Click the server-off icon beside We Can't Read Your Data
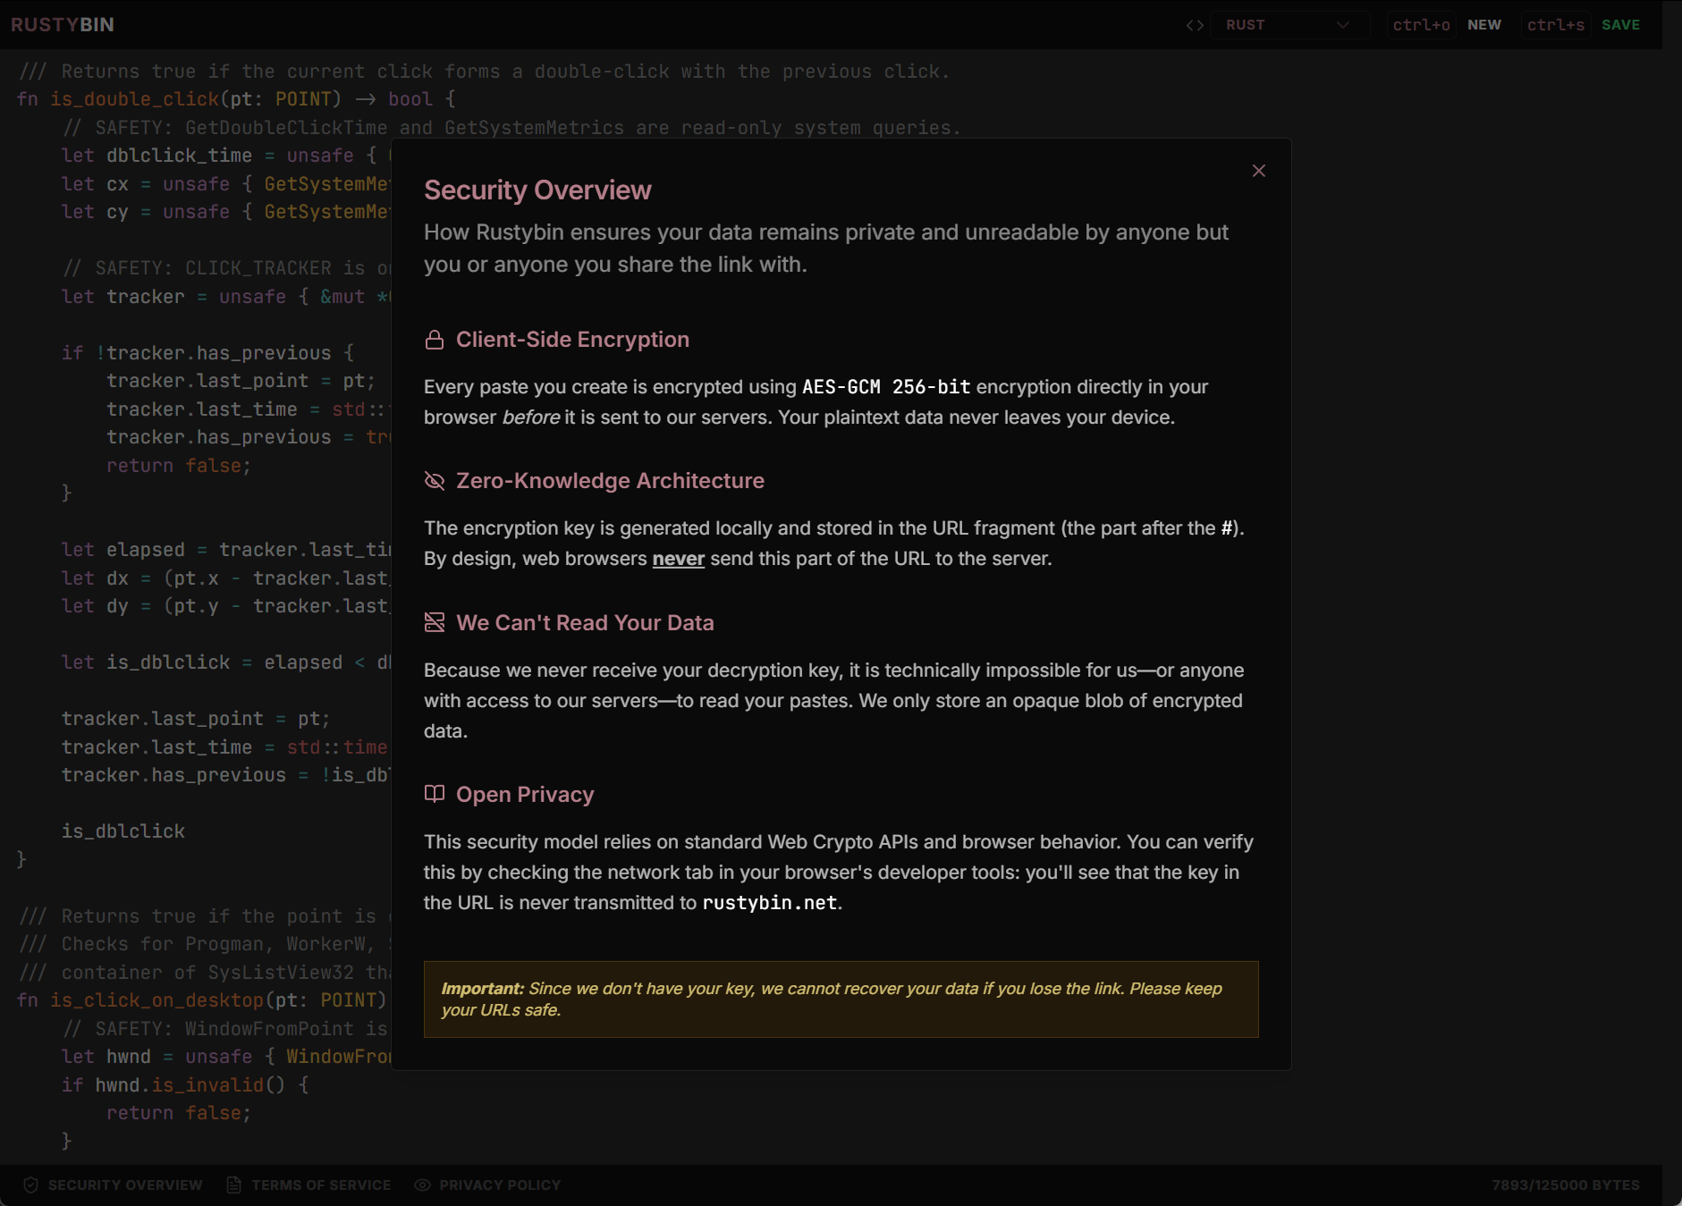This screenshot has width=1682, height=1206. [435, 622]
